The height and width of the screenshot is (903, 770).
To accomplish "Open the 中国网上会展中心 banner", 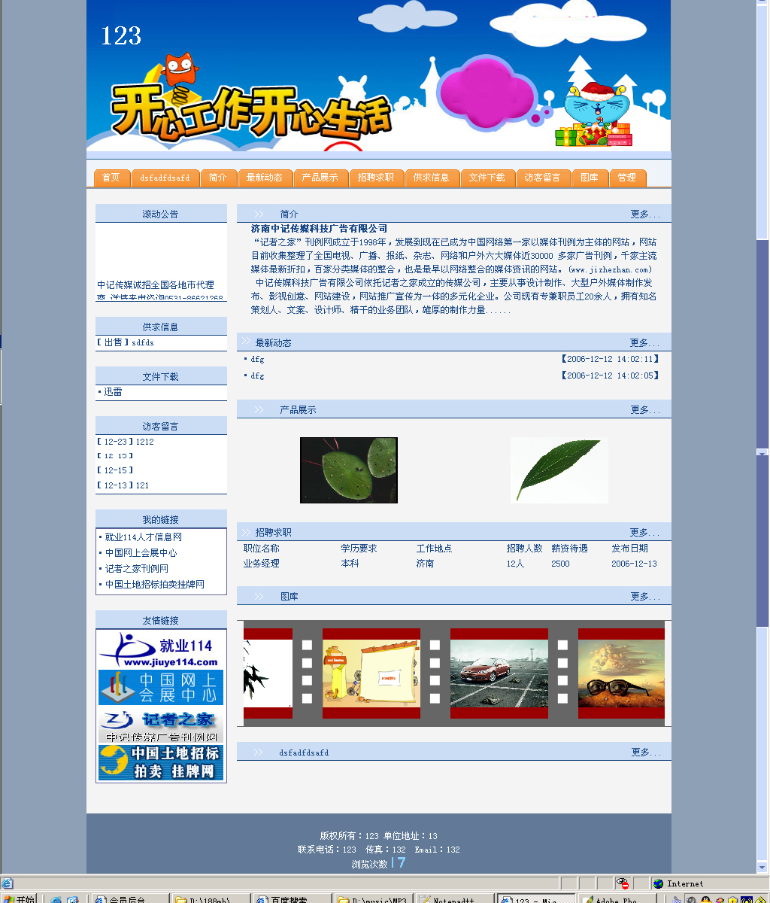I will point(161,687).
